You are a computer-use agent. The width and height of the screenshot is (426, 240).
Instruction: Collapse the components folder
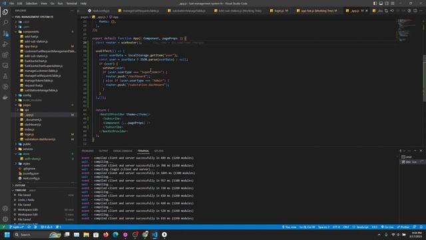44,31
